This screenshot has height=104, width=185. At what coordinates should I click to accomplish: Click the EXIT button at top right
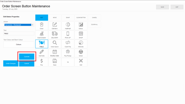coord(177,7)
